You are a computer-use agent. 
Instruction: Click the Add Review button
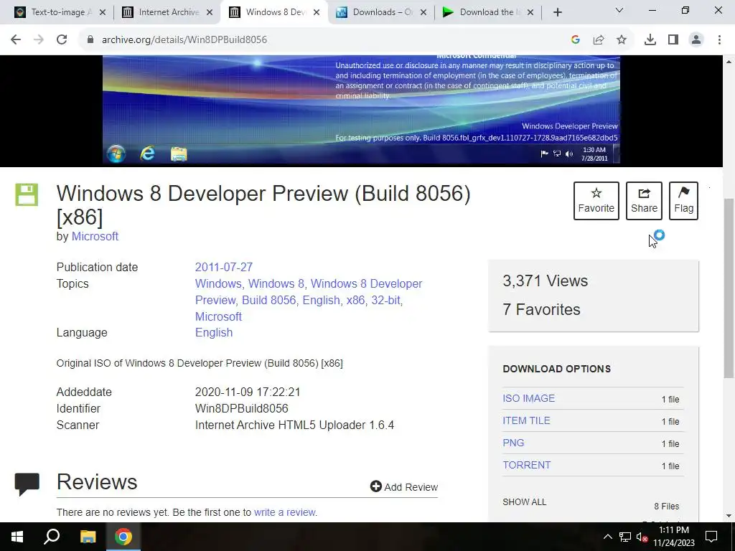tap(403, 487)
